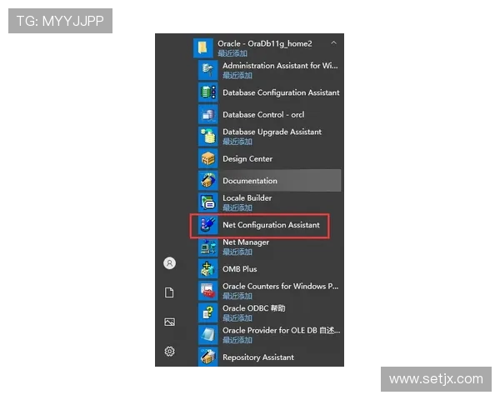Click the OMB Plus label
The width and height of the screenshot is (500, 400).
(x=240, y=269)
